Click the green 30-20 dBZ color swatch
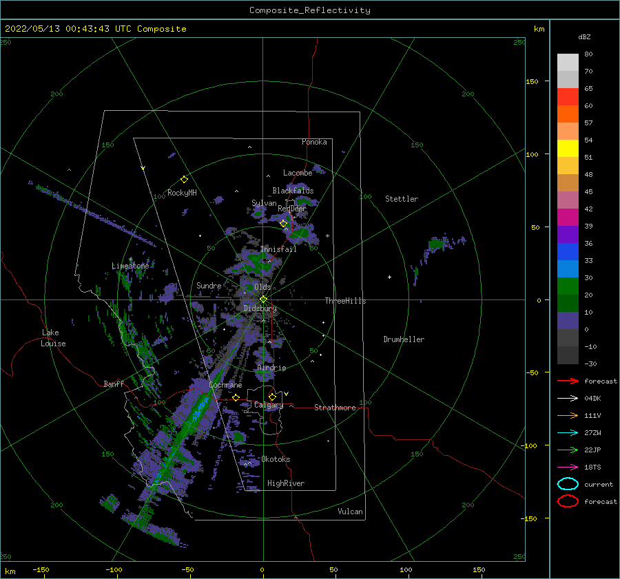Viewport: 620px width, 579px height. point(568,286)
